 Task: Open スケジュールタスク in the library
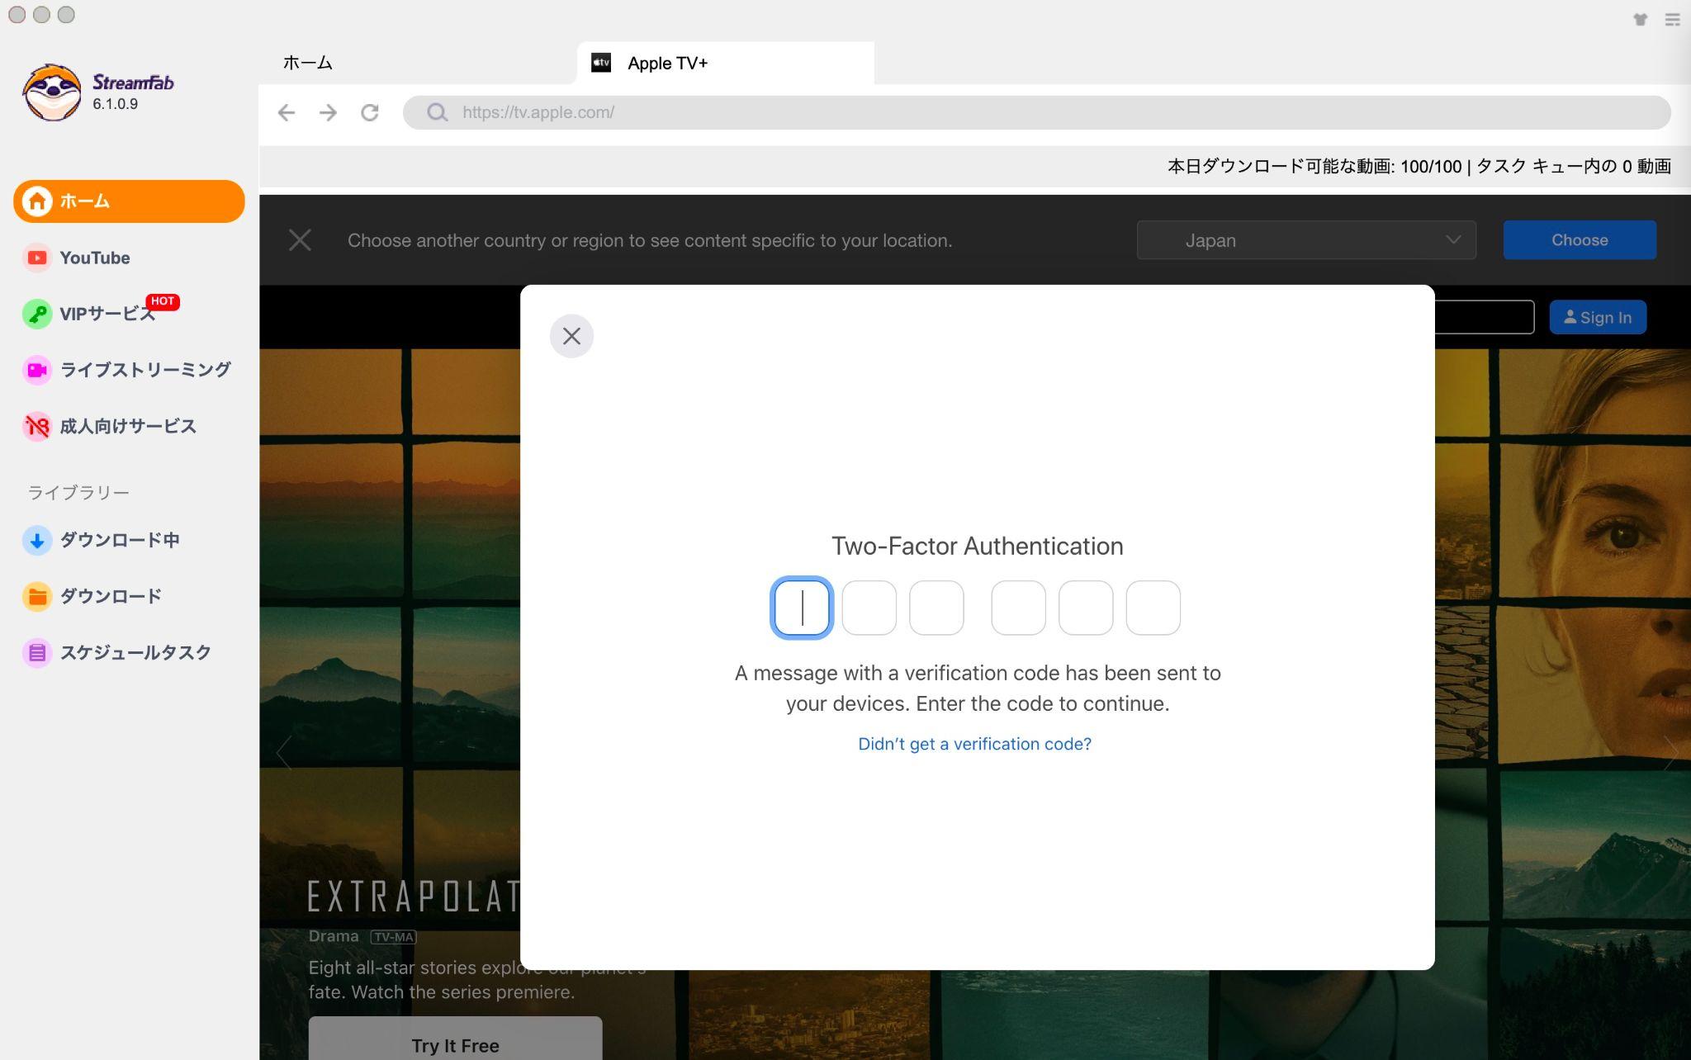tap(117, 652)
